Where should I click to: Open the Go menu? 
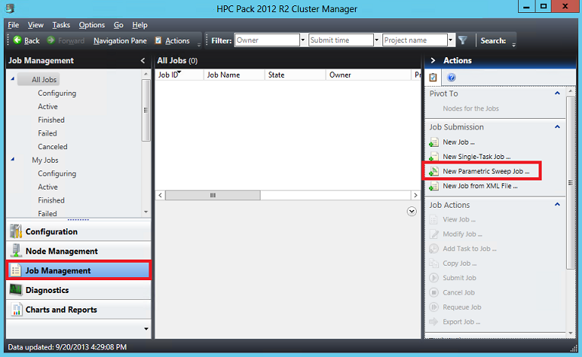pos(118,25)
